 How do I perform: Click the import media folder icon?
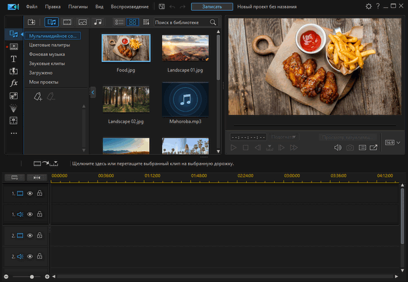31,22
